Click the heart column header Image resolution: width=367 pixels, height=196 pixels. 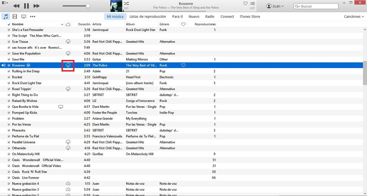(183, 24)
